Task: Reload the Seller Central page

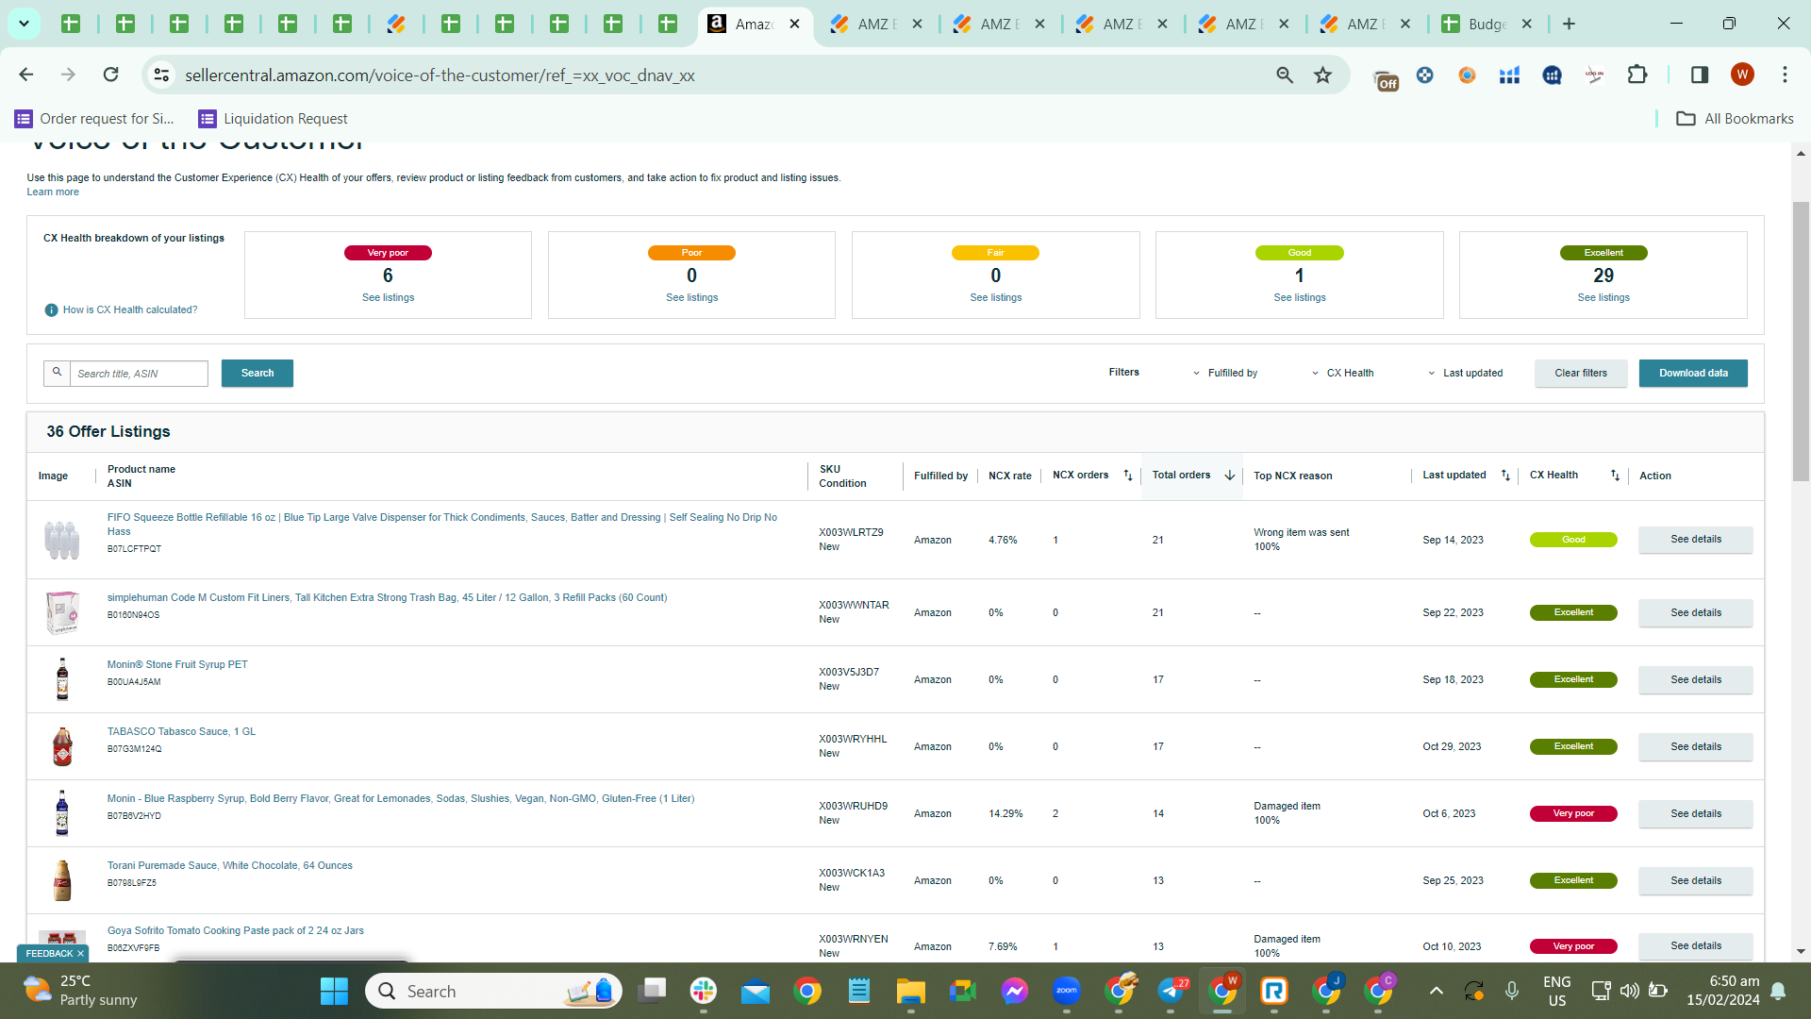Action: (110, 75)
